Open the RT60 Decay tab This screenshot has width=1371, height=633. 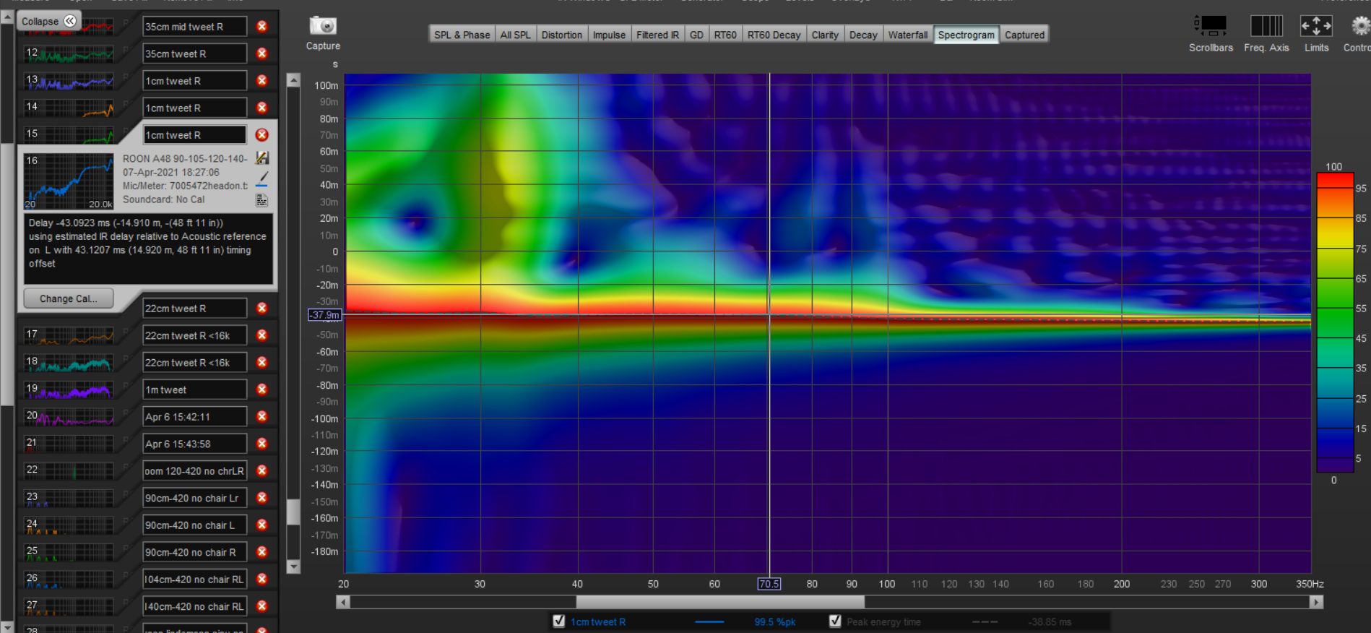click(774, 35)
